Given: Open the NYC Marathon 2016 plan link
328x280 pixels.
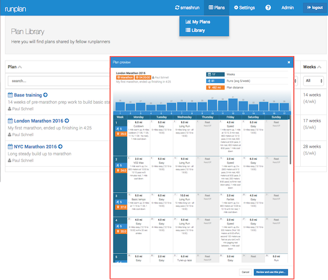Looking at the screenshot, I should [x=36, y=146].
